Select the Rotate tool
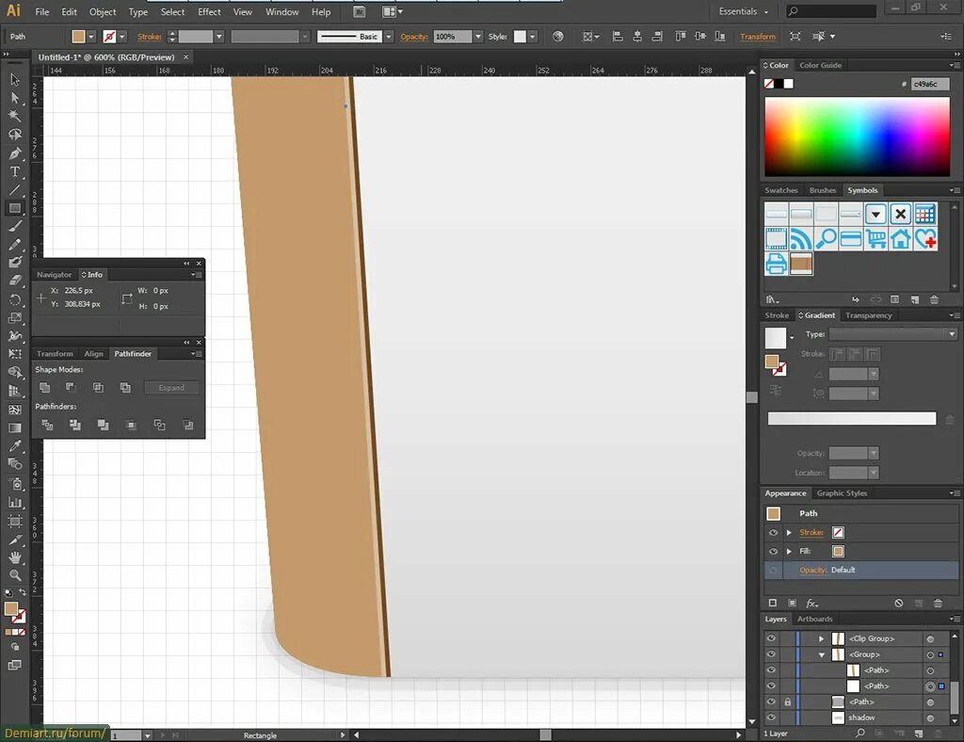964x742 pixels. tap(15, 299)
